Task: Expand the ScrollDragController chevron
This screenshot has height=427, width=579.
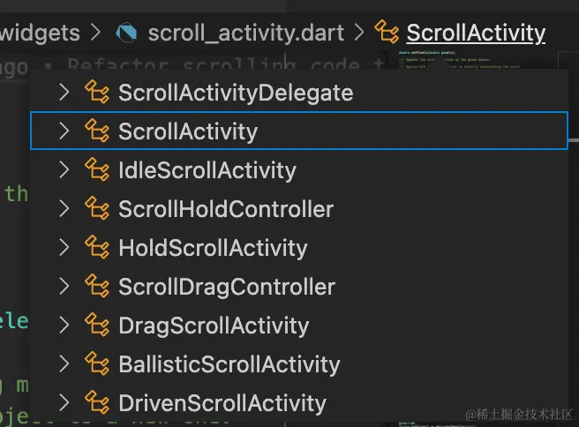Action: click(x=64, y=287)
